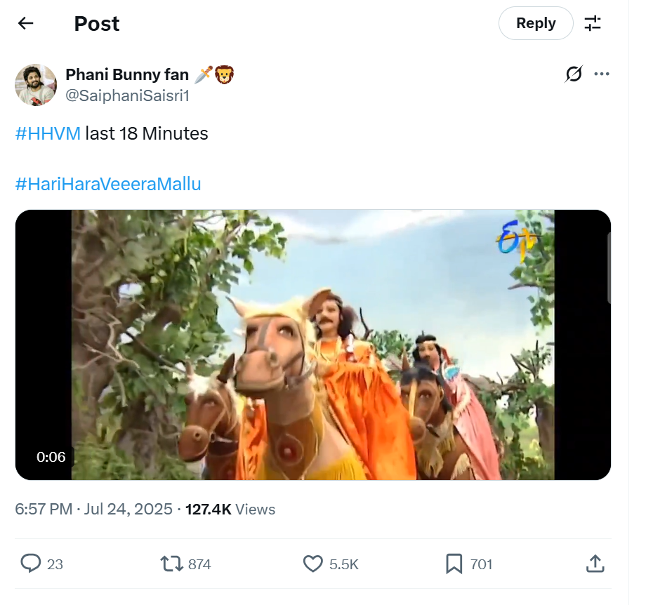Screen dimensions: 646x605
Task: Follow the #HariHaraVeeeraMallu hashtag link
Action: click(x=108, y=184)
